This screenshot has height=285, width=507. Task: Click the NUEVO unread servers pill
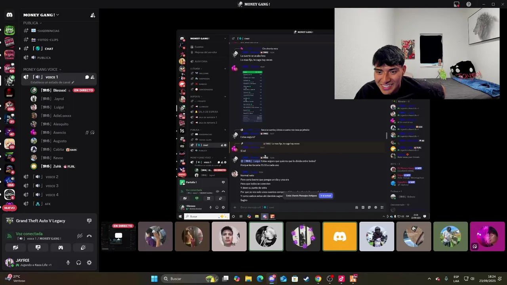pyautogui.click(x=10, y=208)
